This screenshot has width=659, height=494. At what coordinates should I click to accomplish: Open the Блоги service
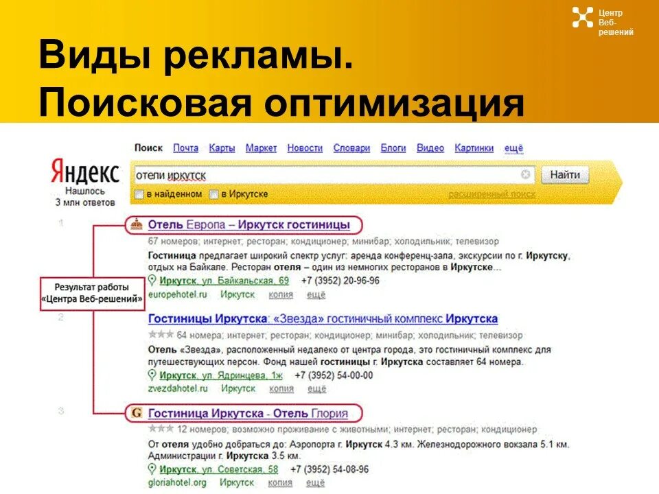click(393, 148)
